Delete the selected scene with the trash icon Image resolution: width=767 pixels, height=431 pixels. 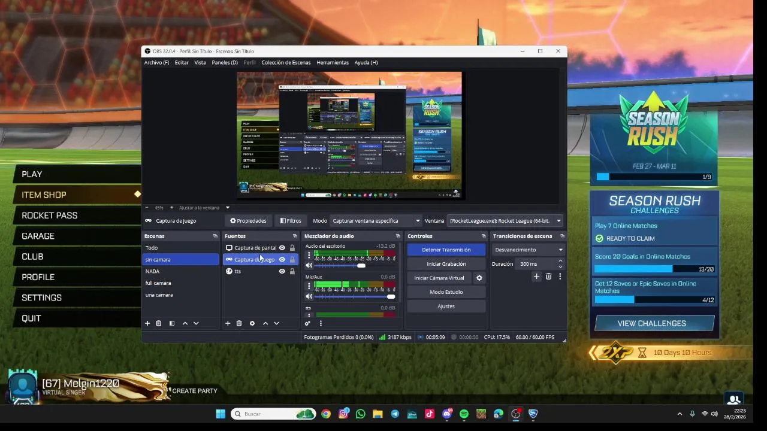(x=159, y=323)
